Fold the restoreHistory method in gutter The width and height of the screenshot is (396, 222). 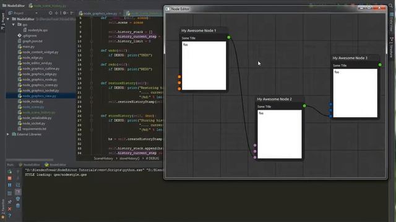(x=92, y=83)
